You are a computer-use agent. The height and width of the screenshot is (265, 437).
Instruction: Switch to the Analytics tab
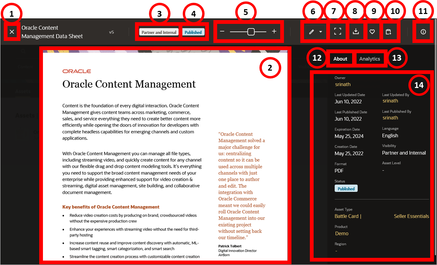tap(370, 59)
